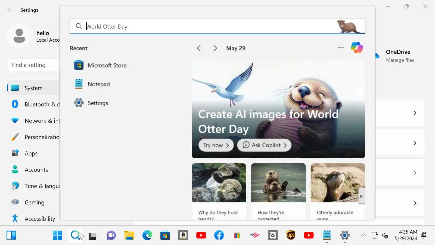Open Time & language in Settings sidebar
Screen dimensions: 435x245
coord(33,186)
